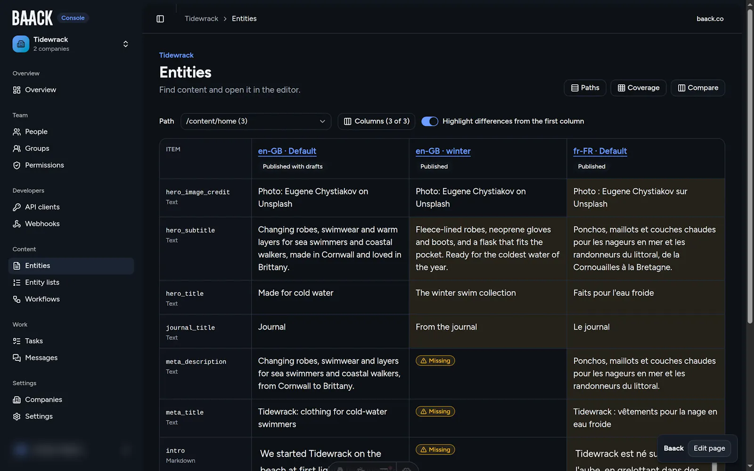Click the Messages chat icon
The height and width of the screenshot is (471, 754).
pos(17,358)
